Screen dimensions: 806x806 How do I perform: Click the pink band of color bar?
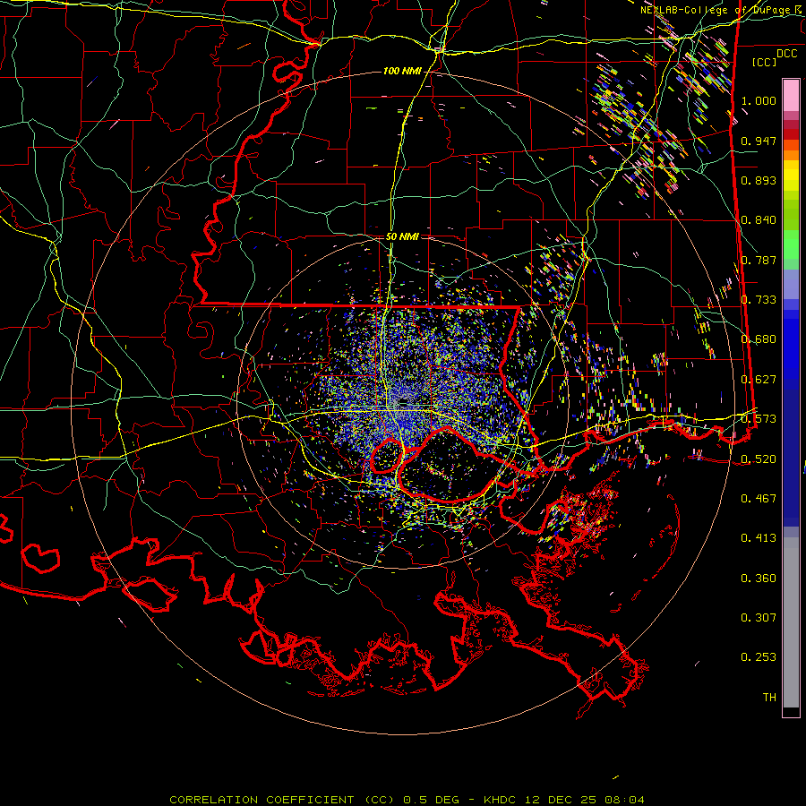[x=791, y=96]
